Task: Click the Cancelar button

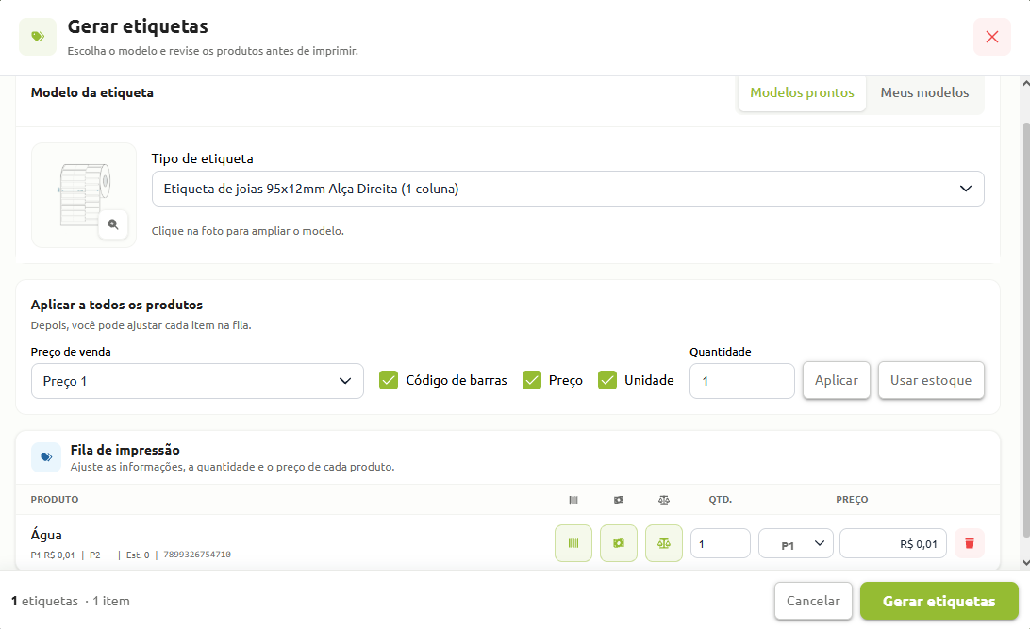Action: (x=813, y=601)
